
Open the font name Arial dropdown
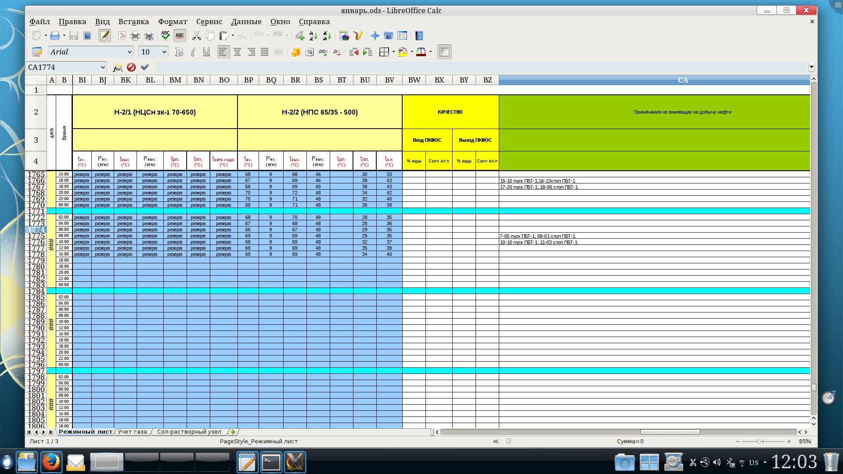pos(130,52)
